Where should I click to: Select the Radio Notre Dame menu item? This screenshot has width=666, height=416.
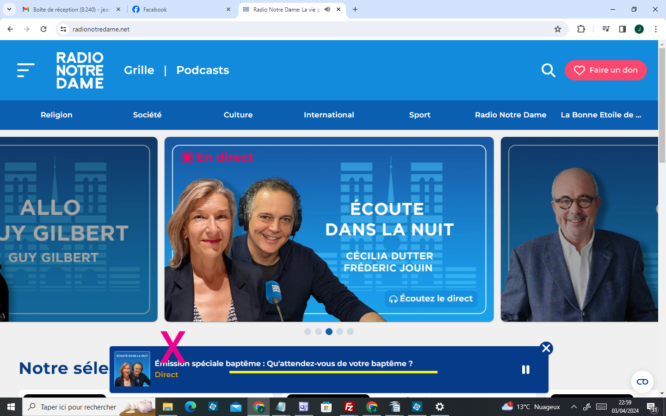click(x=511, y=115)
